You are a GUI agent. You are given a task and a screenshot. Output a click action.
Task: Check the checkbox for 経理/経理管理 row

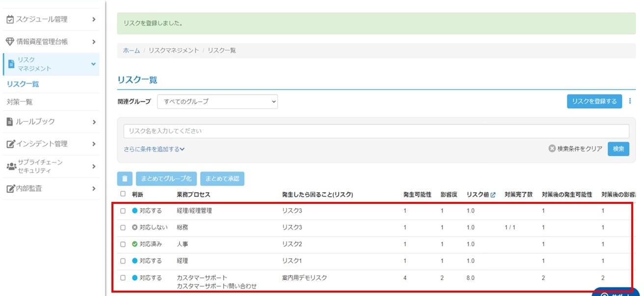click(x=123, y=211)
